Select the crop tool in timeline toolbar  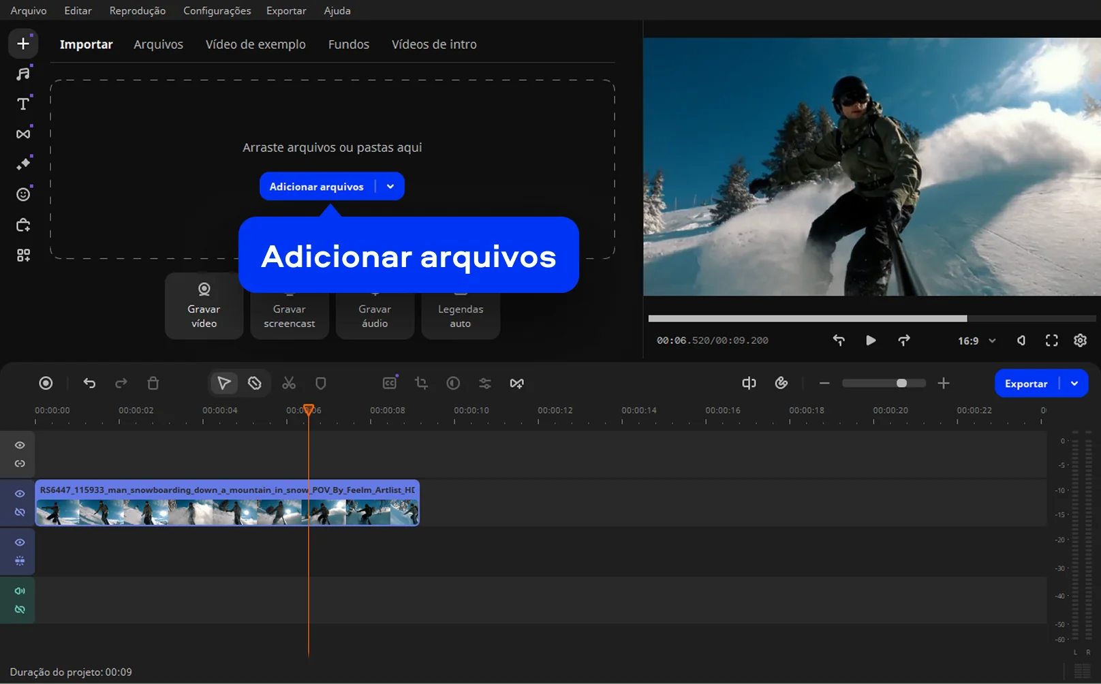(421, 384)
